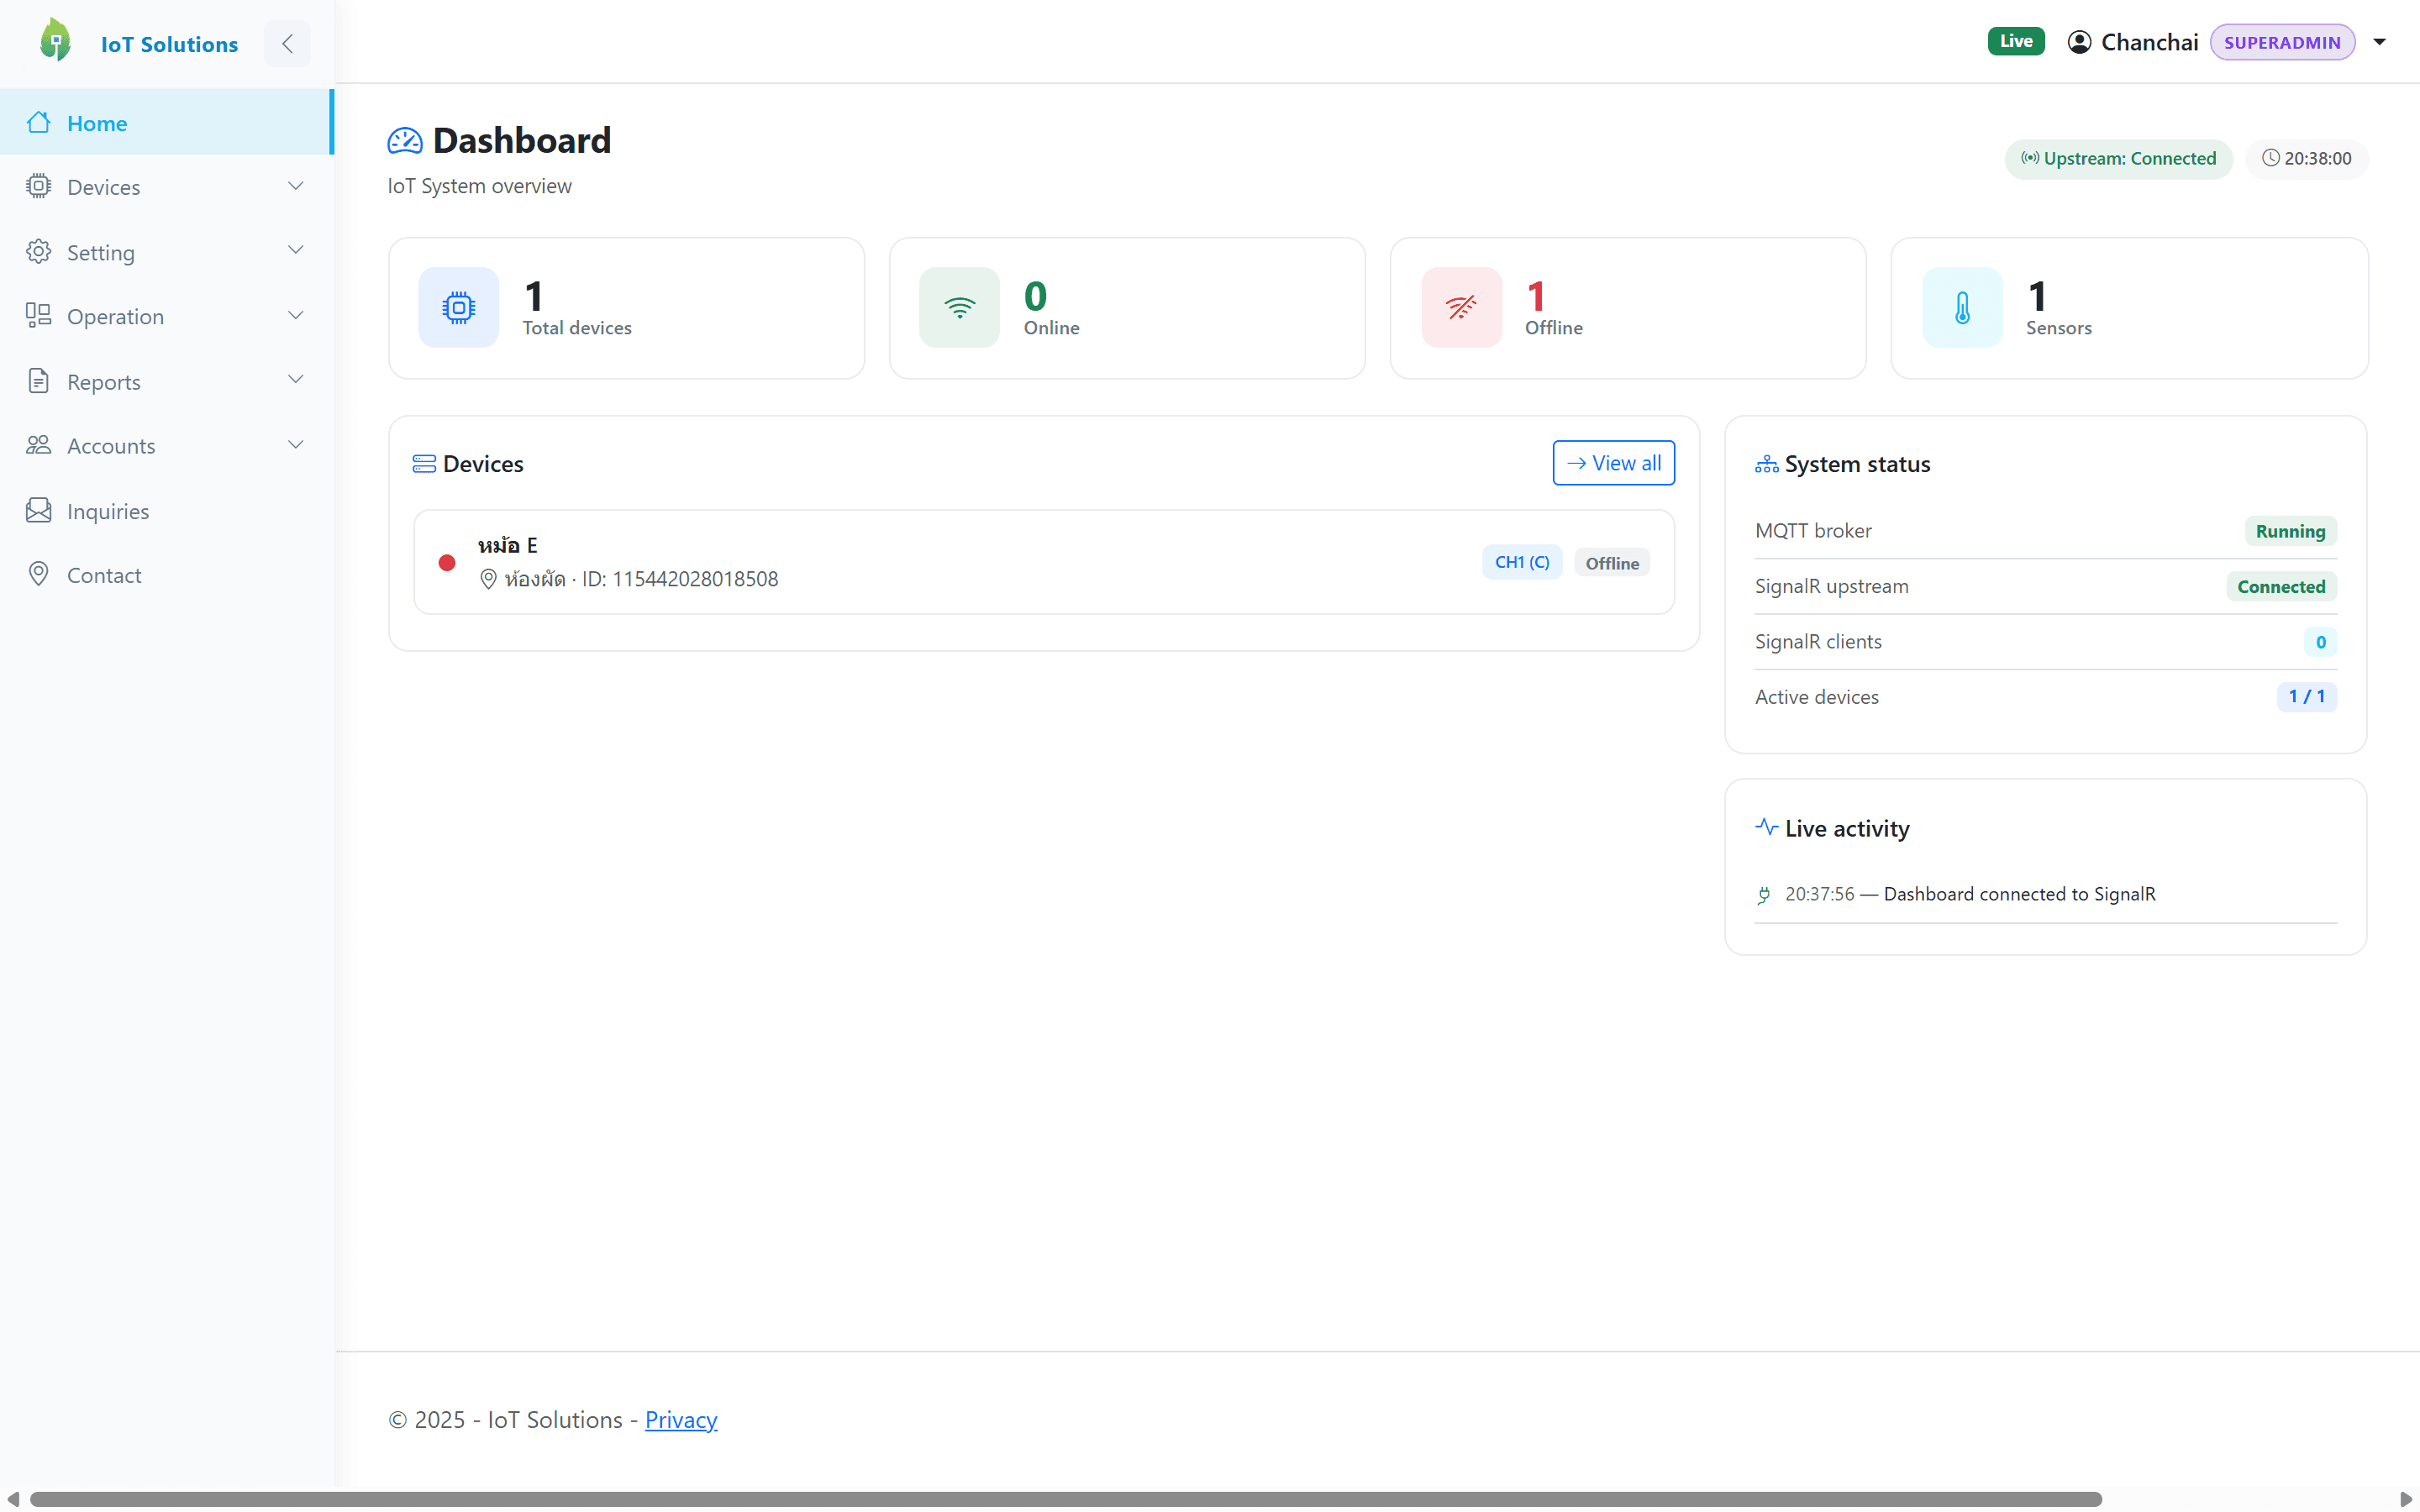The image size is (2420, 1512).
Task: Click the Reports sidebar label
Action: point(104,382)
